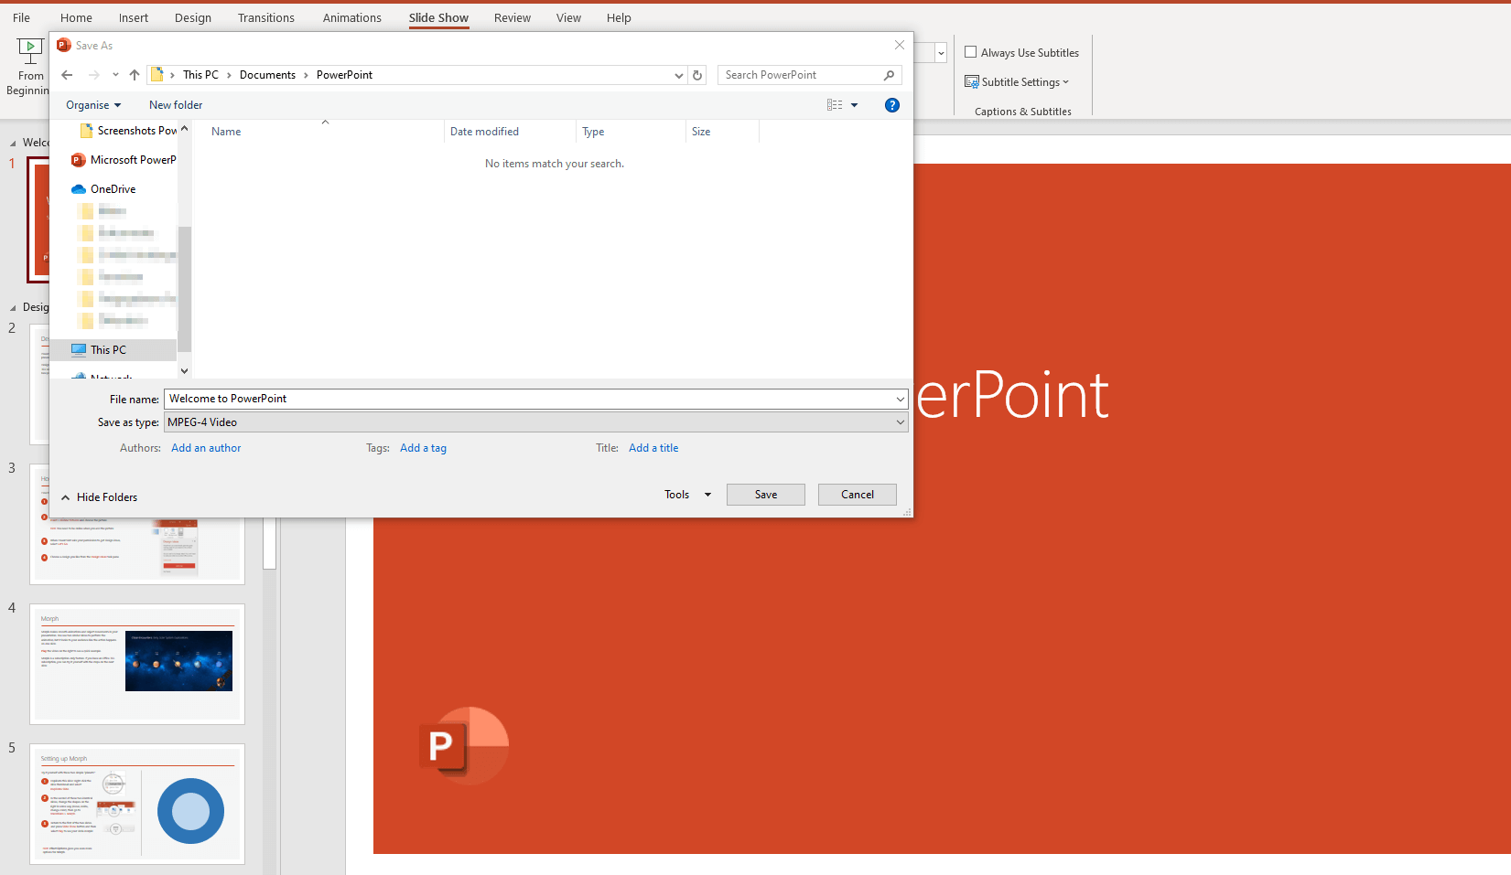Screen dimensions: 1511x875
Task: Click Add an author link
Action: 206,448
